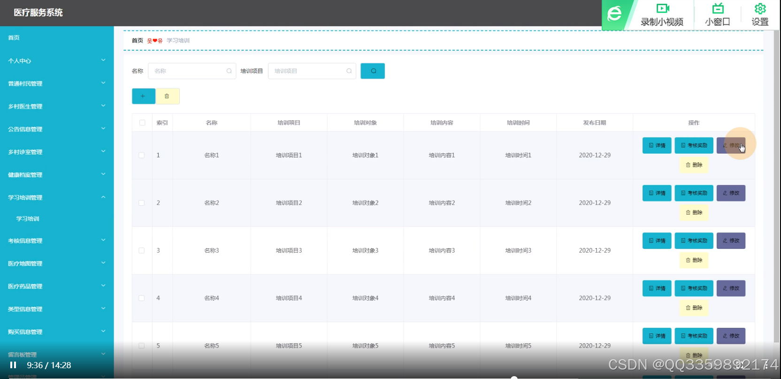Click the plus add-record button

[144, 96]
